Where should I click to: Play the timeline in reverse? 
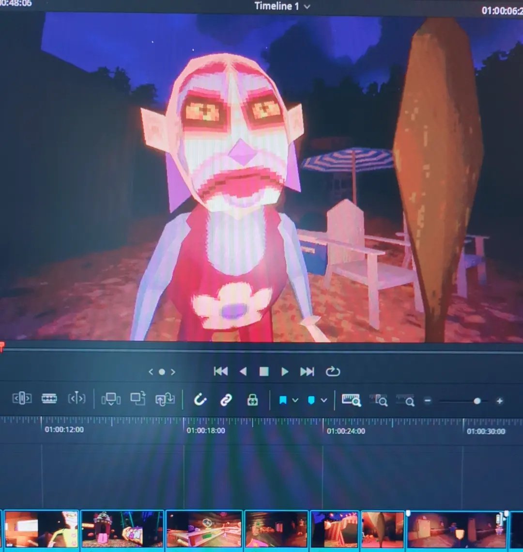tap(243, 371)
